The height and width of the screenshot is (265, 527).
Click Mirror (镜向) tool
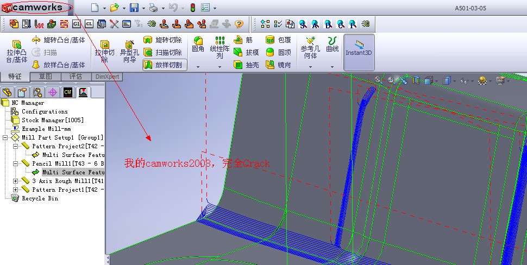coord(278,65)
